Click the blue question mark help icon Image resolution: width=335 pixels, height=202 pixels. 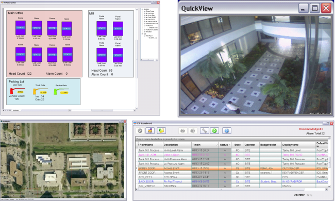coord(227,131)
